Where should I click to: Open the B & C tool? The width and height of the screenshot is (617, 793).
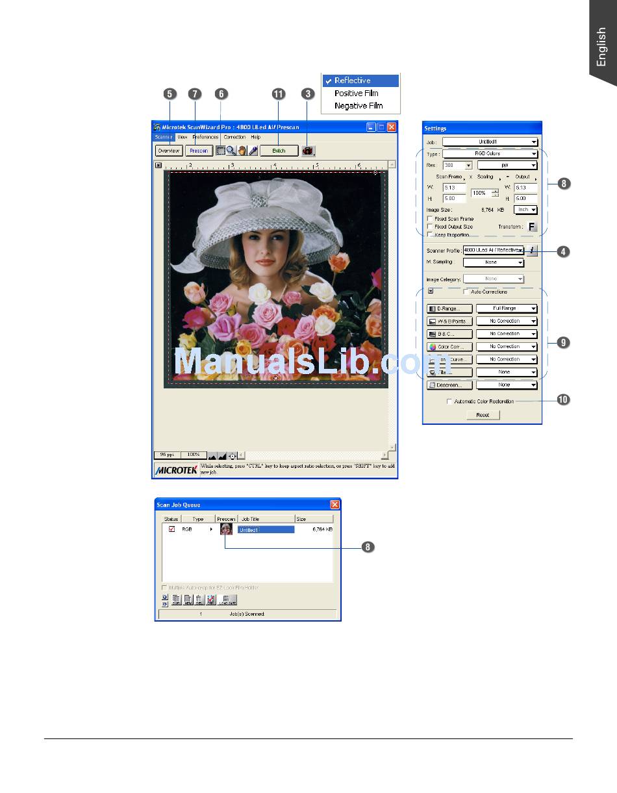pos(449,334)
